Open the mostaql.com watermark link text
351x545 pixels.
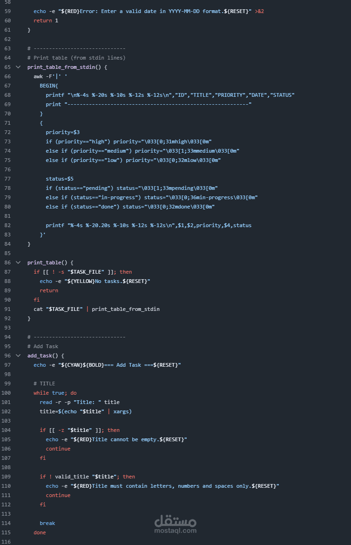coord(175,531)
